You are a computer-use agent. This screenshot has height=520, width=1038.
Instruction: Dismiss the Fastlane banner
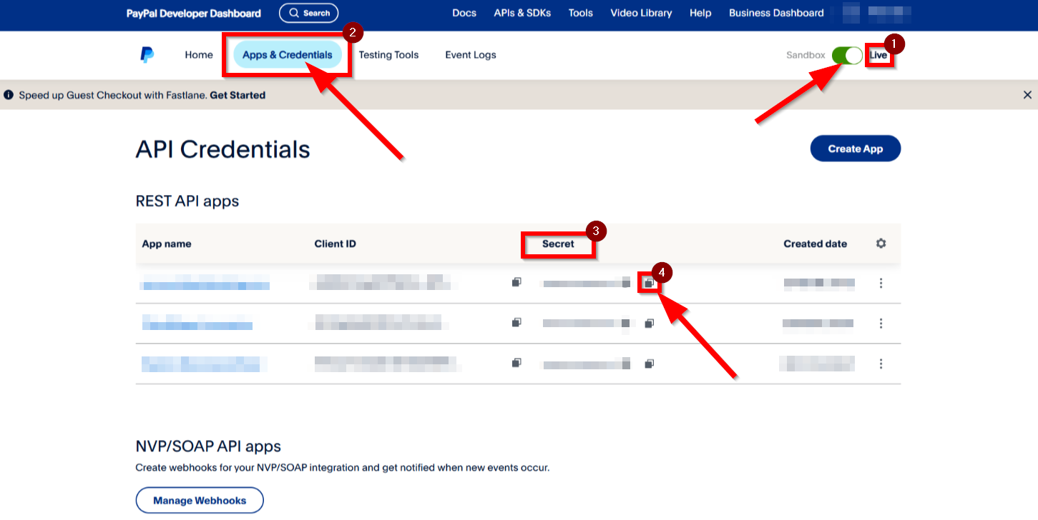(1027, 94)
